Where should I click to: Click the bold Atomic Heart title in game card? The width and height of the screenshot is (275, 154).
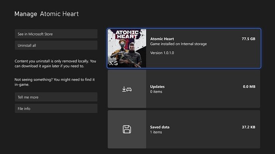pos(162,39)
